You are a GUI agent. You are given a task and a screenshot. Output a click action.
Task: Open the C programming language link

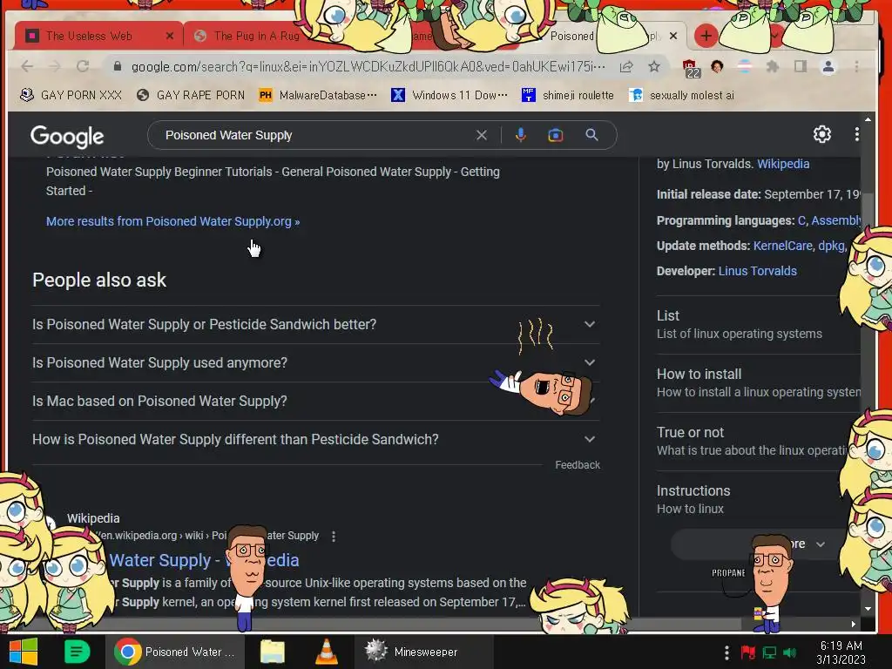pyautogui.click(x=801, y=220)
